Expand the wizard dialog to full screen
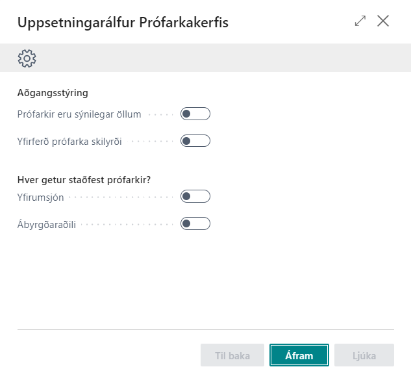Screen dimensions: 411x382 (x=360, y=21)
